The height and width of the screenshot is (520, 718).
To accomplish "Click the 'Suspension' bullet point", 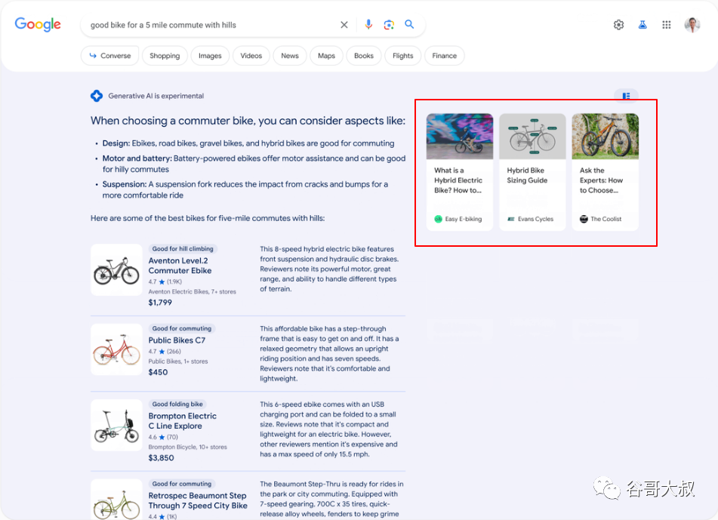I will [245, 189].
